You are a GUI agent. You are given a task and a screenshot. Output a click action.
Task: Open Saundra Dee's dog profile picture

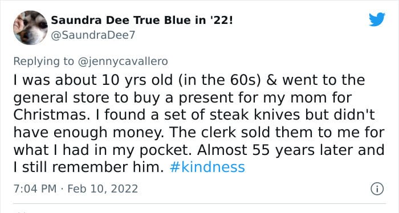click(x=30, y=28)
